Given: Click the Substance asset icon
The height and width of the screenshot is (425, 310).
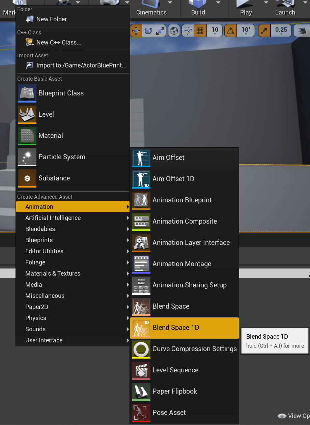Looking at the screenshot, I should point(27,178).
